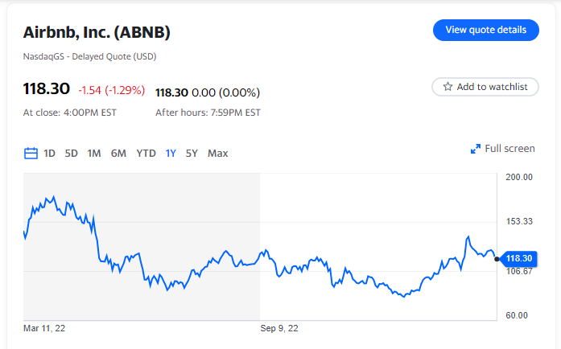
Task: Click the Mar 11, 22 axis label
Action: pos(43,328)
